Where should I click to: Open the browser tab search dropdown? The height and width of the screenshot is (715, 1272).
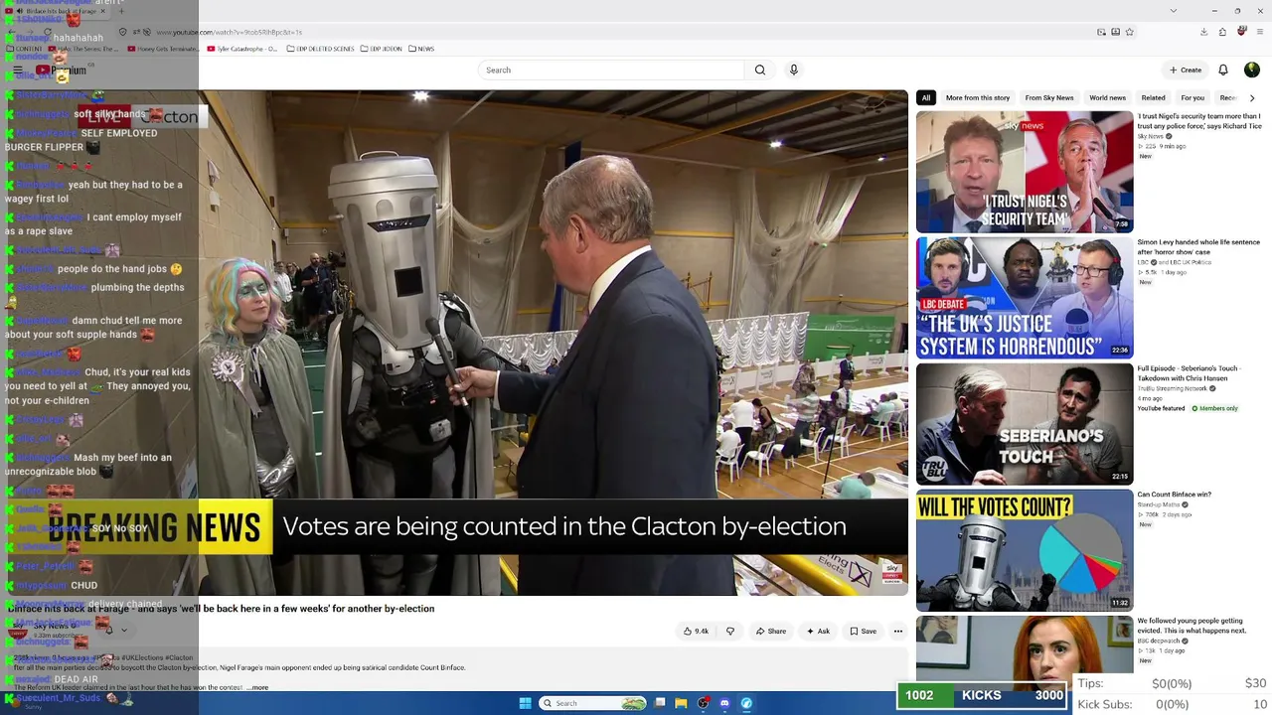click(1174, 11)
